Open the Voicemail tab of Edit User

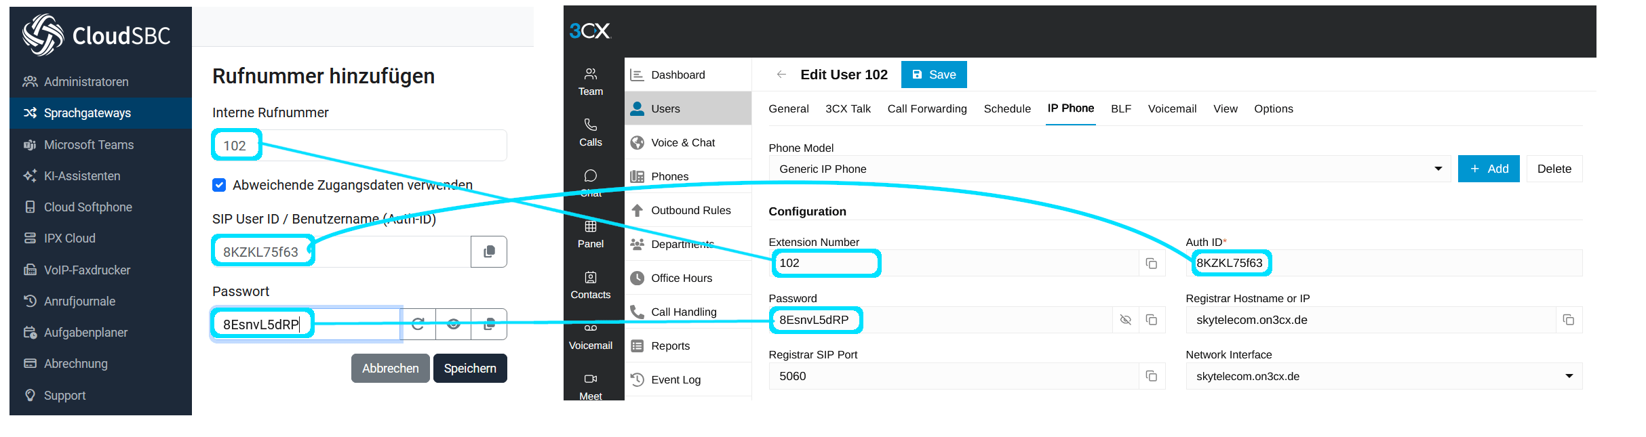(x=1172, y=108)
